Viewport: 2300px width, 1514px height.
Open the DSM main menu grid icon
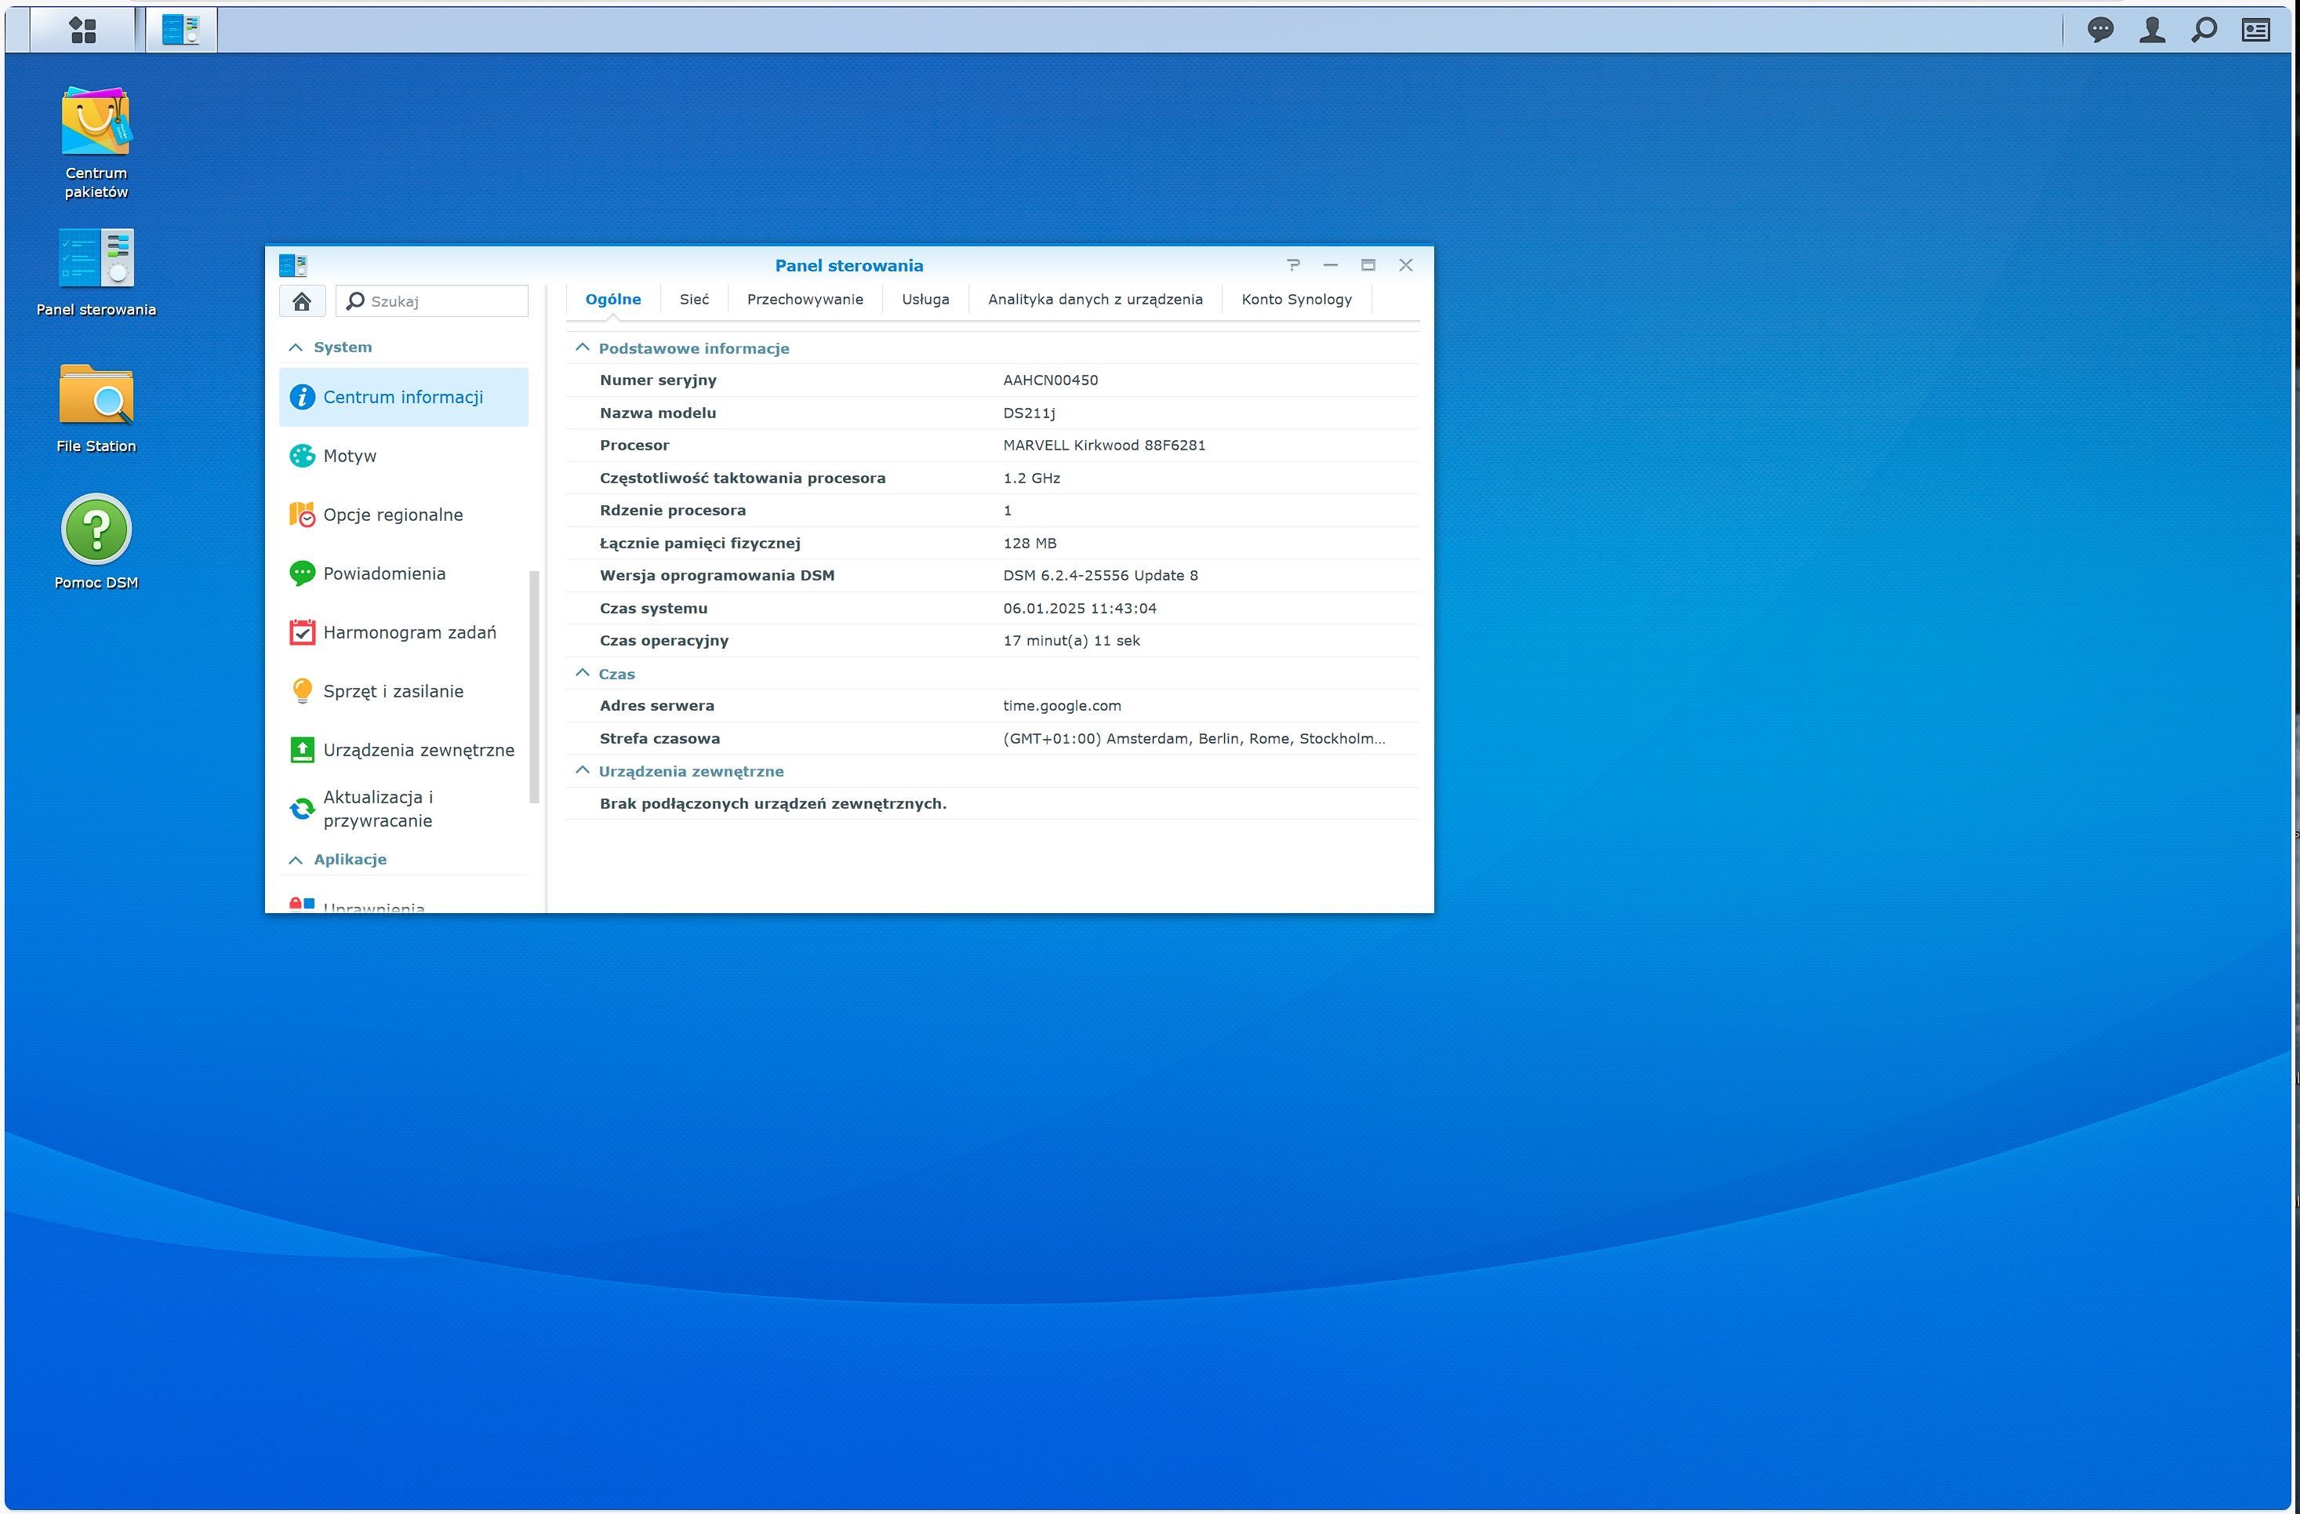pyautogui.click(x=83, y=30)
